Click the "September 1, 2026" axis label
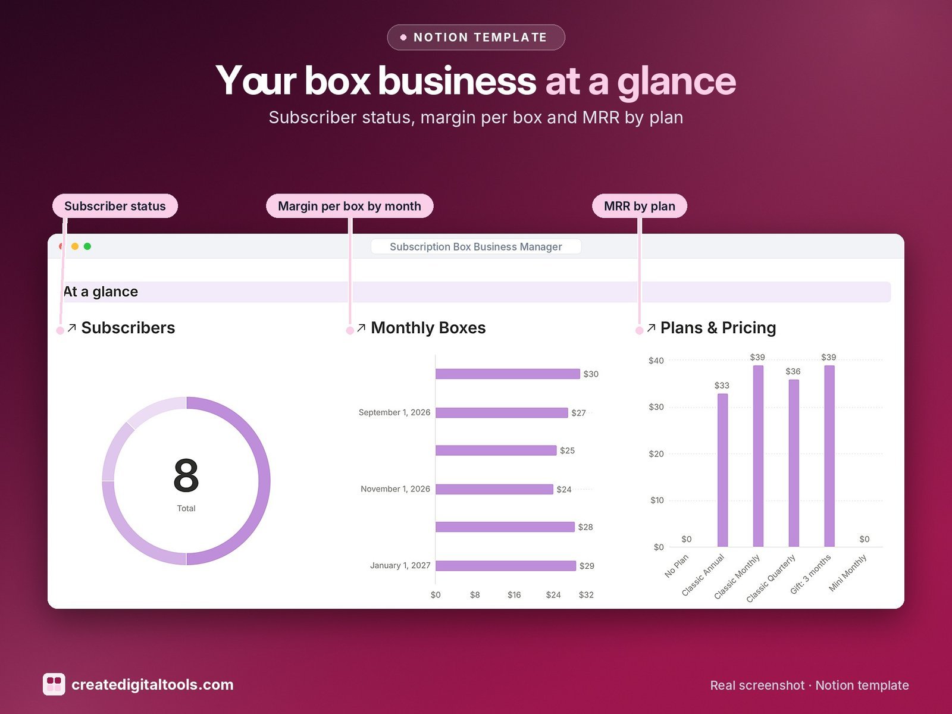Screen dimensions: 952x714 pyautogui.click(x=394, y=412)
